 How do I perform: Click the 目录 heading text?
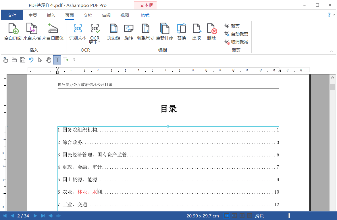pyautogui.click(x=169, y=109)
